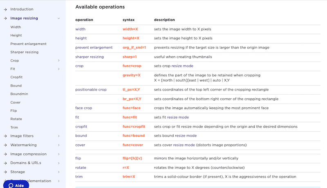Screen dimensions: 327x188
Task: Click resize mode link in fit row
Action: 178,117
